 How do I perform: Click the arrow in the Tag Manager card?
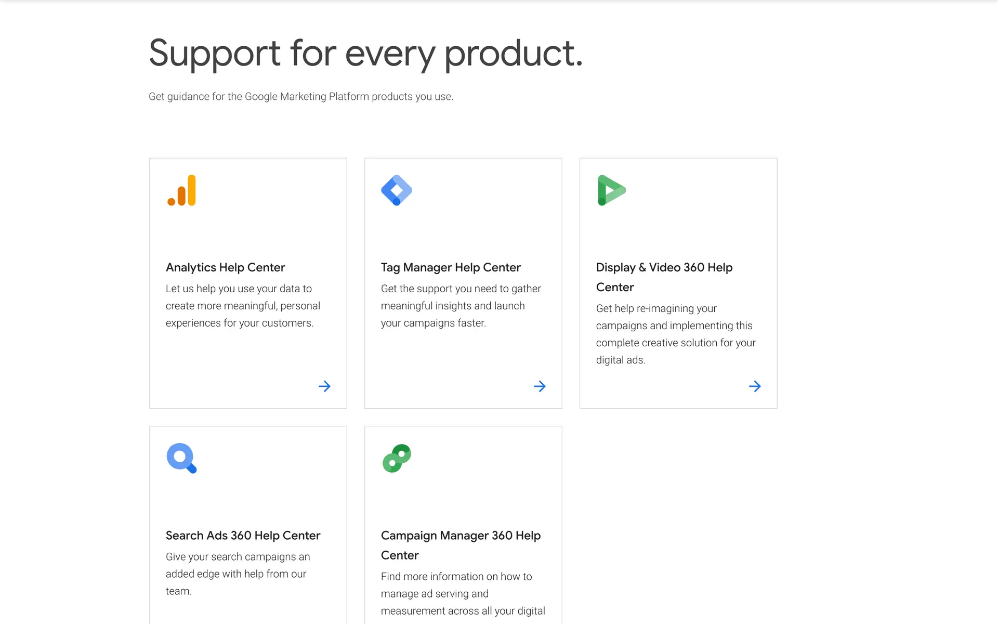click(540, 386)
